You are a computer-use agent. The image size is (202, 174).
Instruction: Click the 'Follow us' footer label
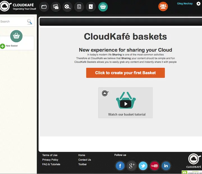point(120,155)
